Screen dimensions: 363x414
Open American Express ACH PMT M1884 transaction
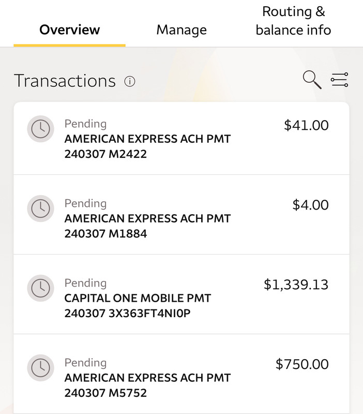tap(182, 215)
